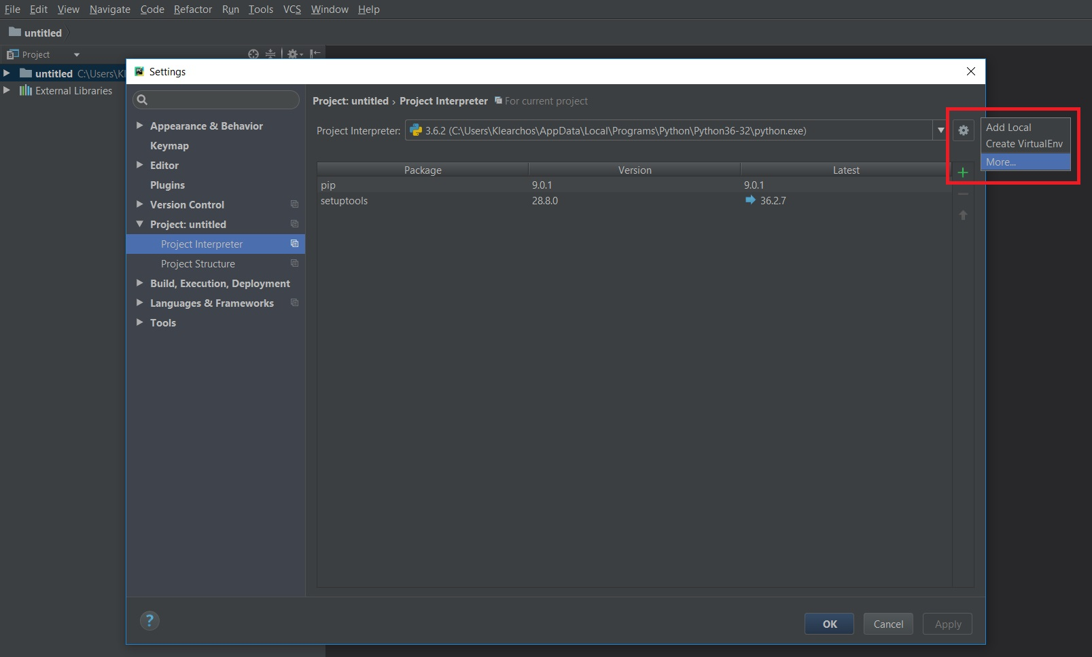Click inside the settings search field
Image resolution: width=1092 pixels, height=657 pixels.
(216, 100)
